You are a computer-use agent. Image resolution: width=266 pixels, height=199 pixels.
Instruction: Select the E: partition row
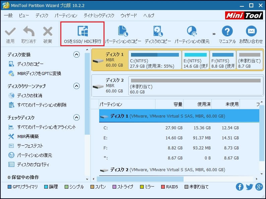point(179,138)
